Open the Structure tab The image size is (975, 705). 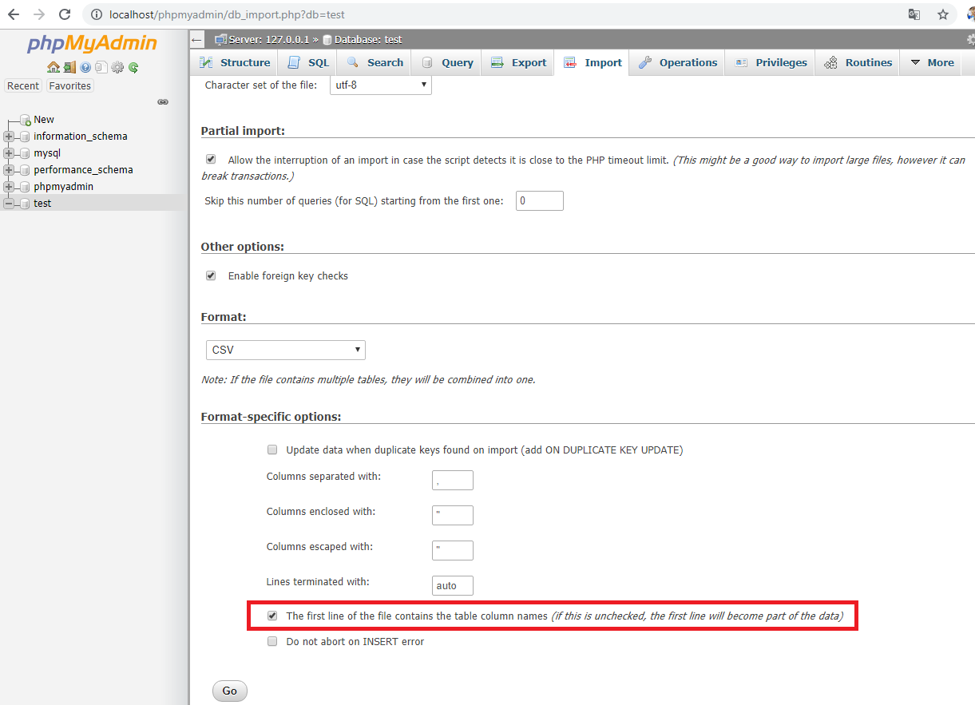coord(236,63)
